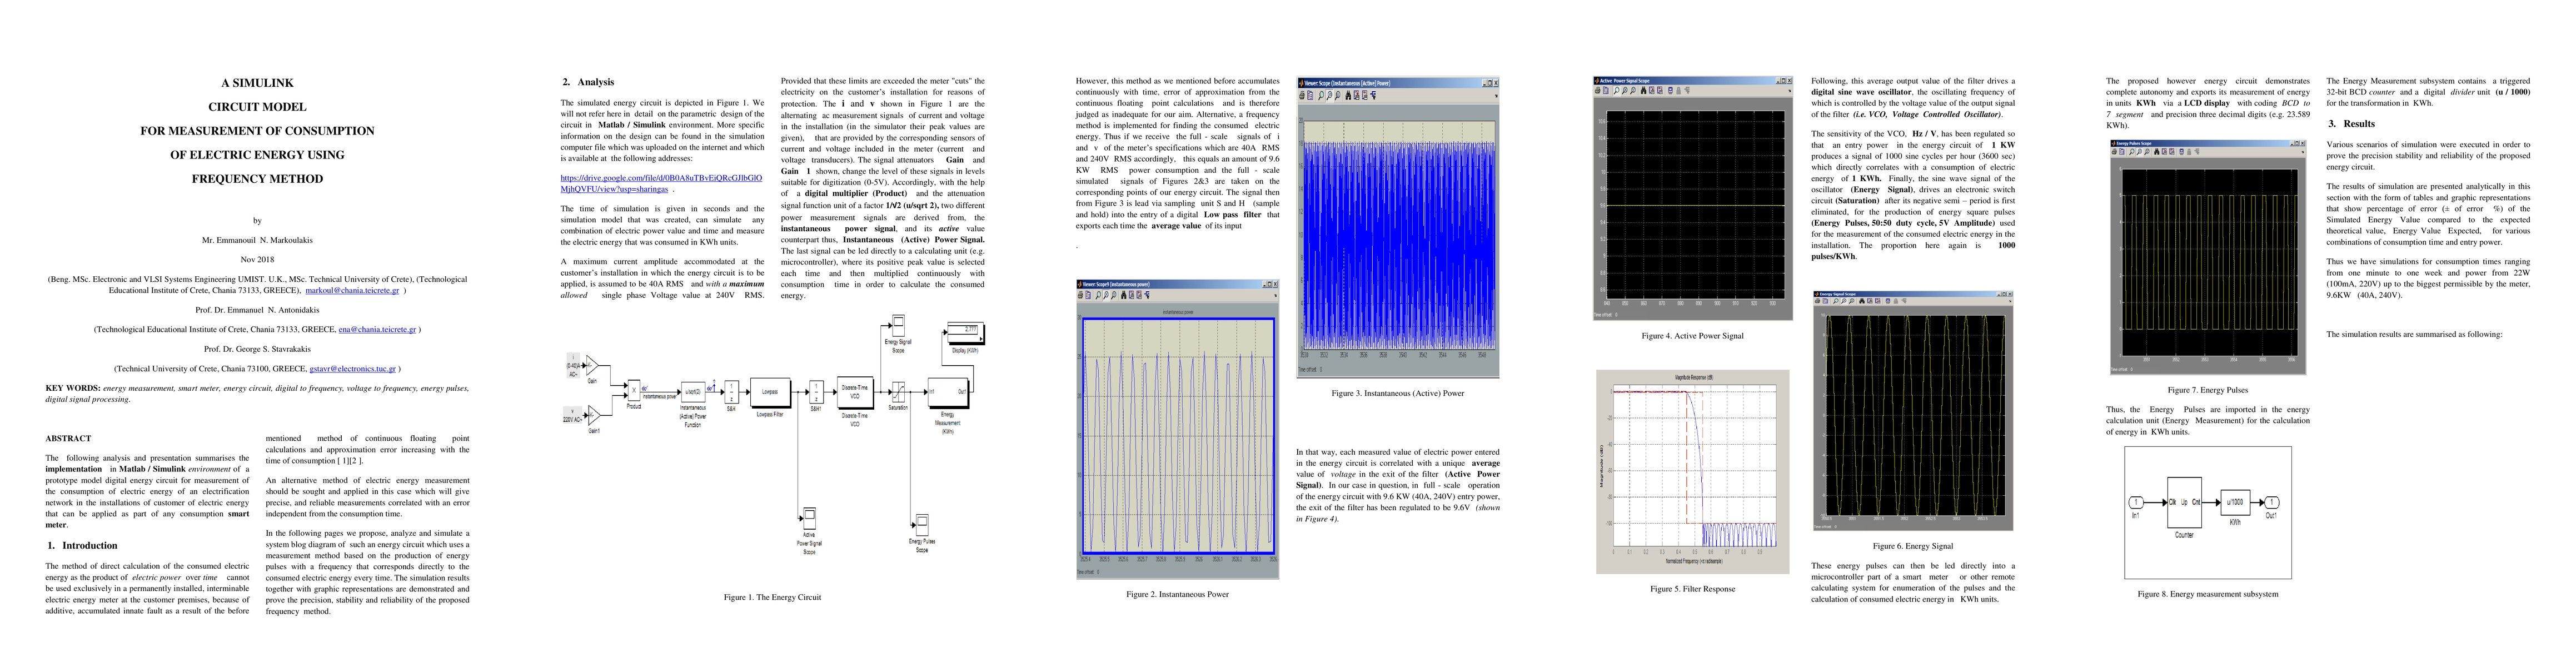Click the zoom X-axis icon in Energy Pulses Scope
Viewport: 2576px width, 667px height.
click(2140, 152)
